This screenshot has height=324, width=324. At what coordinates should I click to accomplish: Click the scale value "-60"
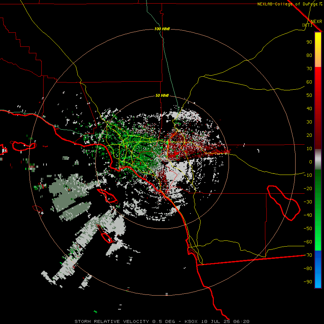pos(308,242)
